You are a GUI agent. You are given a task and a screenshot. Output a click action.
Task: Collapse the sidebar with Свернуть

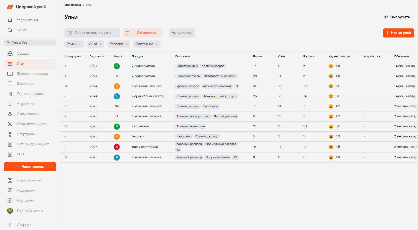(21, 225)
